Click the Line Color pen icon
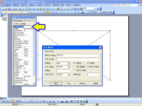 pos(62,101)
